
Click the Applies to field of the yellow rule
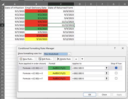(x=88, y=73)
